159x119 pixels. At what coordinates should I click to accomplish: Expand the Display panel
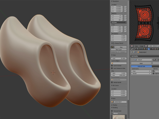click(112, 105)
